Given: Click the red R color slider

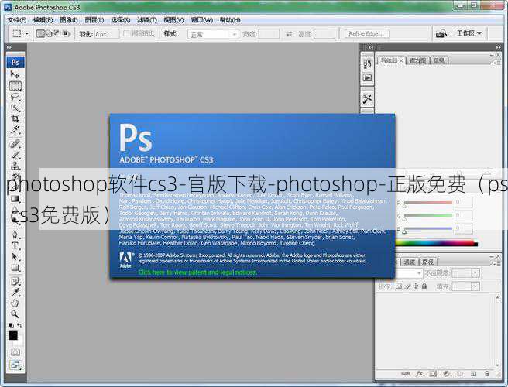Looking at the screenshot, I should pos(428,203).
